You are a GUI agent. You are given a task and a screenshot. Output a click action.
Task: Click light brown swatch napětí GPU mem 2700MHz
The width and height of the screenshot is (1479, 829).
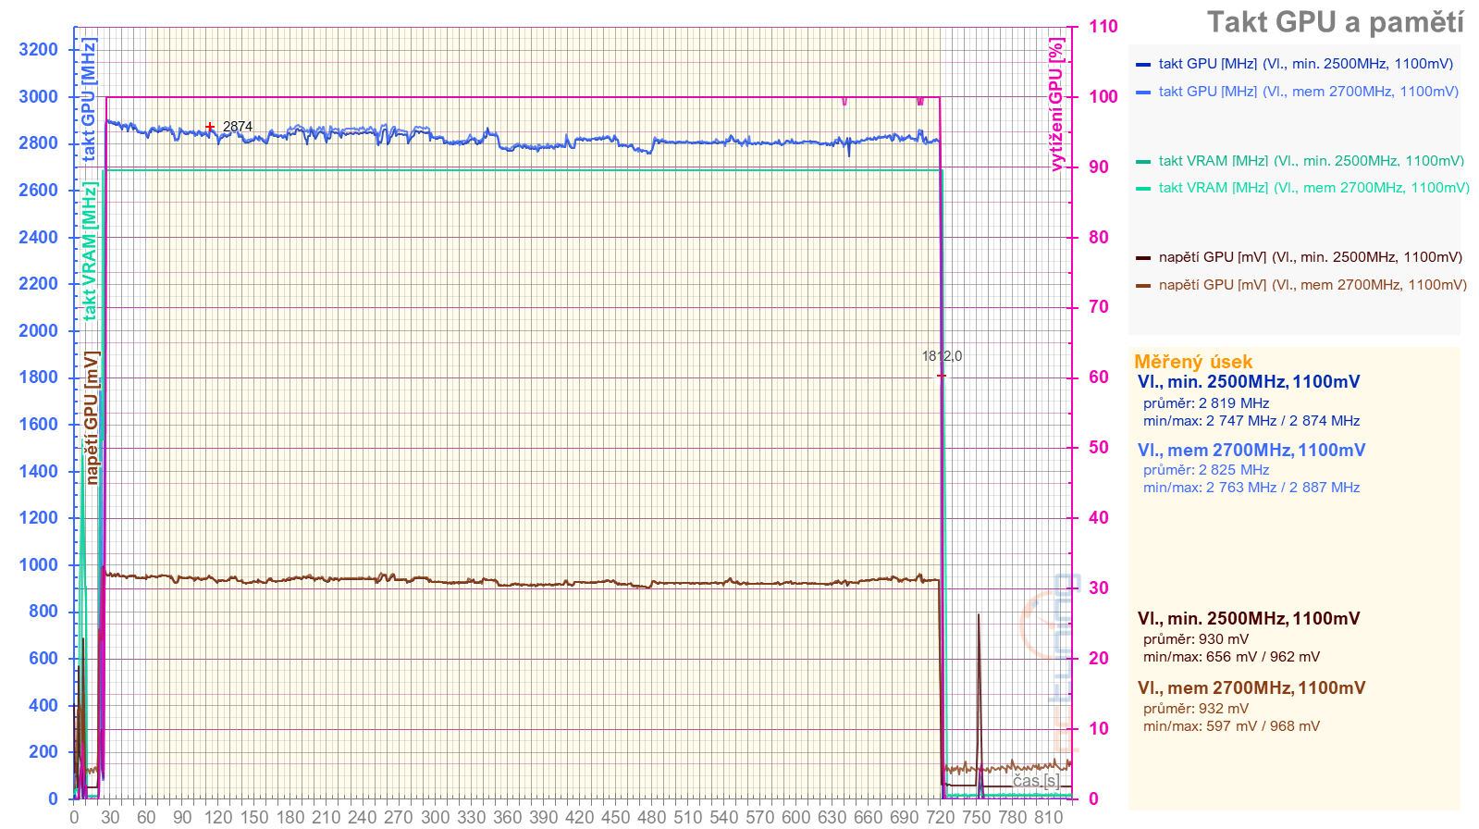coord(1143,286)
